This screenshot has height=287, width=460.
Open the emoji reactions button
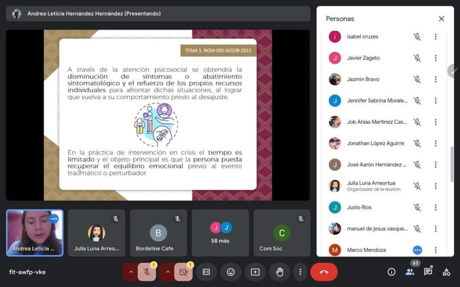pyautogui.click(x=230, y=272)
